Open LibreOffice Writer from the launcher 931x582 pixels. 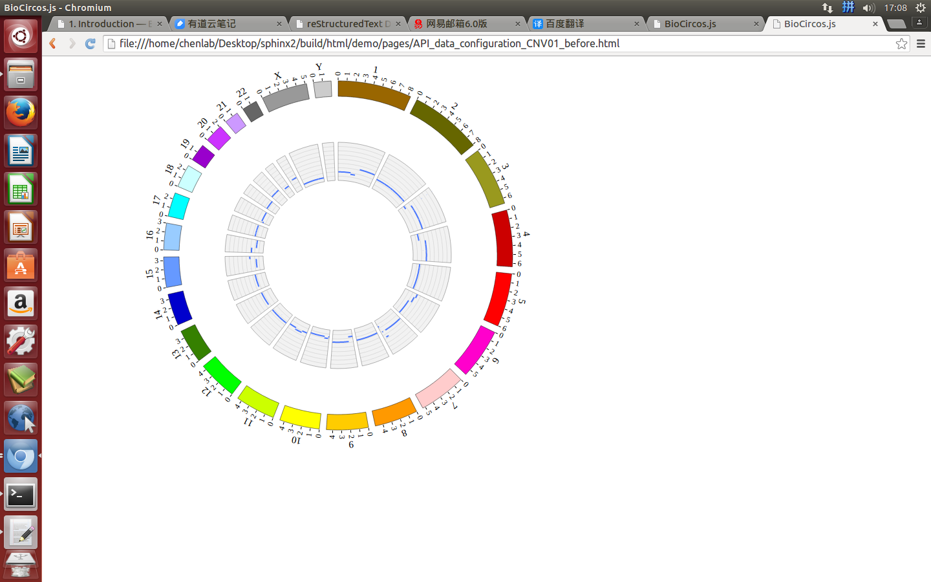21,151
